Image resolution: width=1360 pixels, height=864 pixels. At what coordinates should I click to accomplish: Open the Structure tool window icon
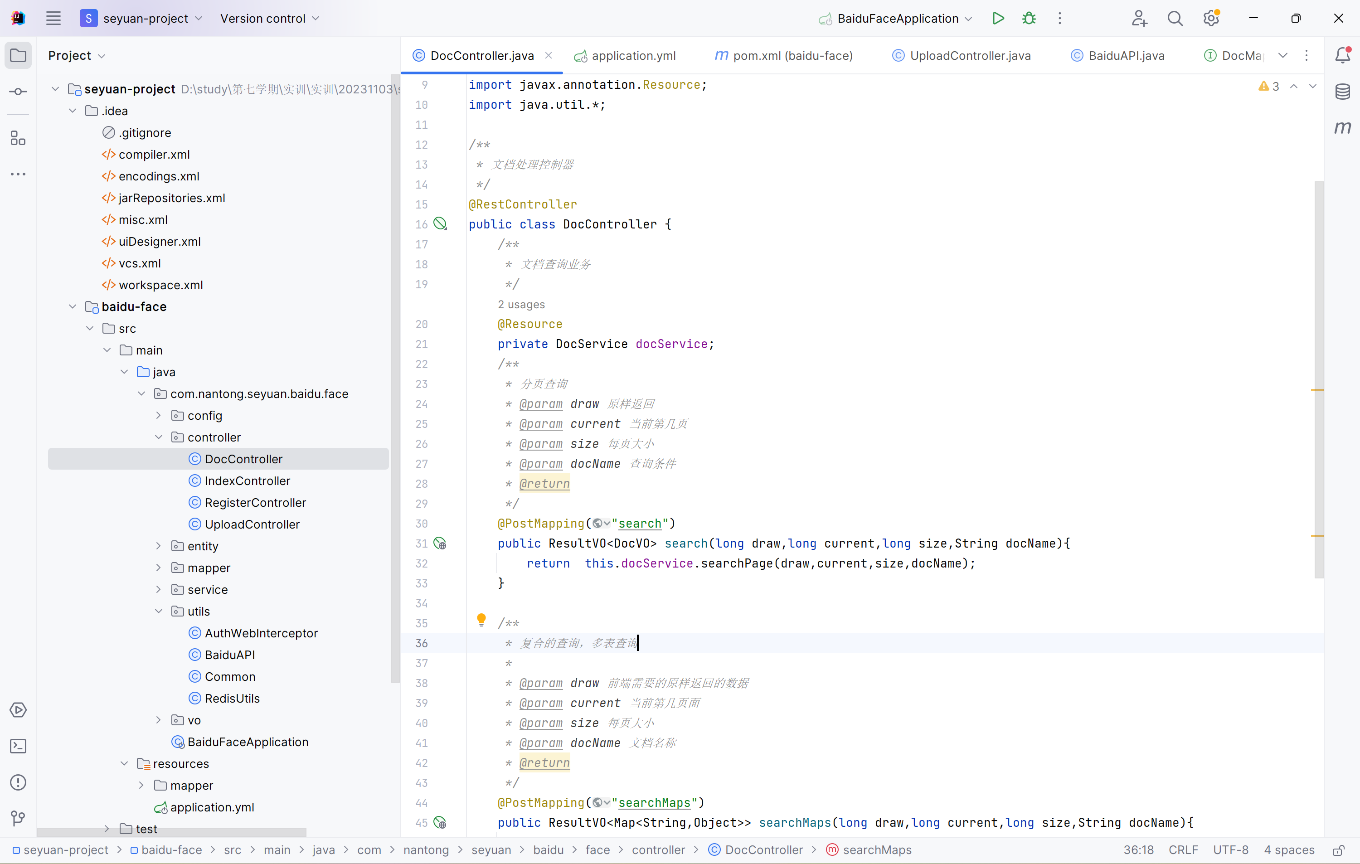tap(18, 138)
